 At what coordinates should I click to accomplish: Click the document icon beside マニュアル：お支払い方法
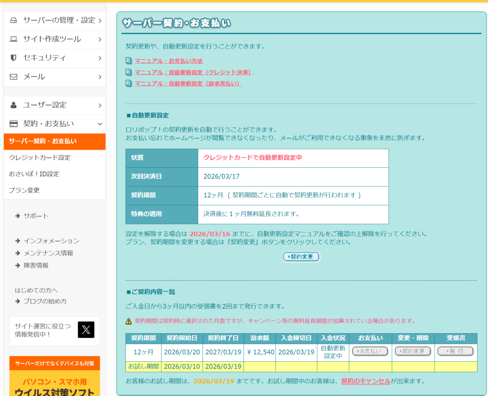tap(128, 61)
